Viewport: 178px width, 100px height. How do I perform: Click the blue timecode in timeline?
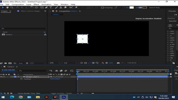8,70
